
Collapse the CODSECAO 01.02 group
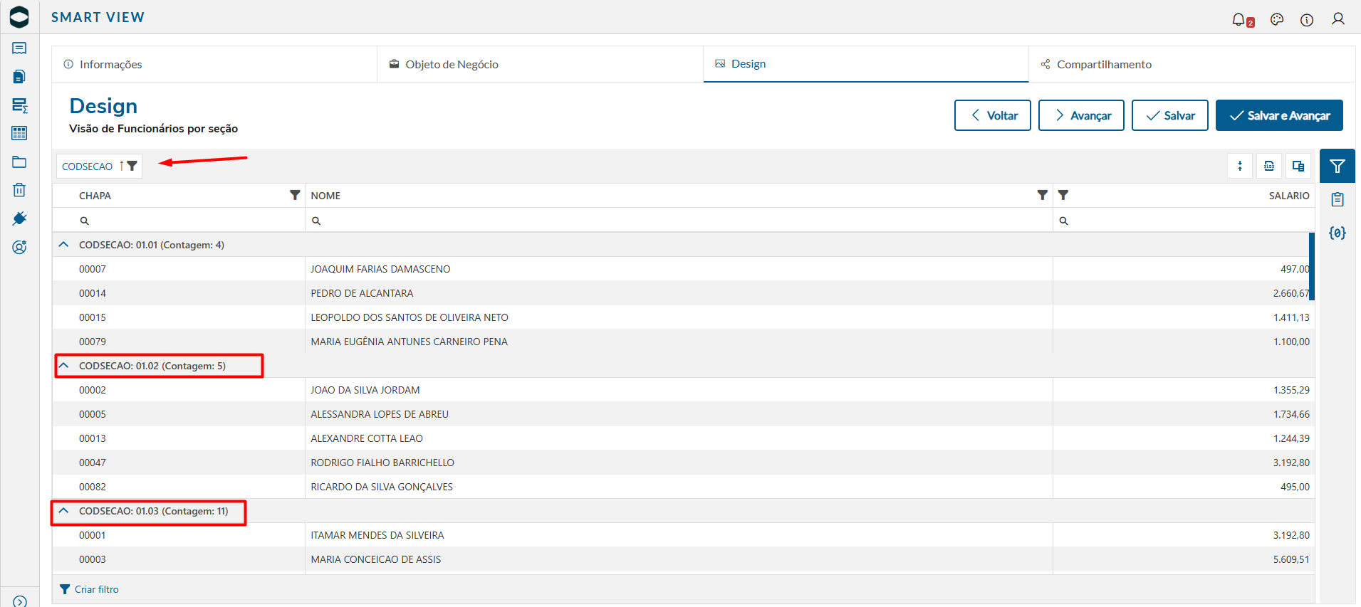(63, 366)
